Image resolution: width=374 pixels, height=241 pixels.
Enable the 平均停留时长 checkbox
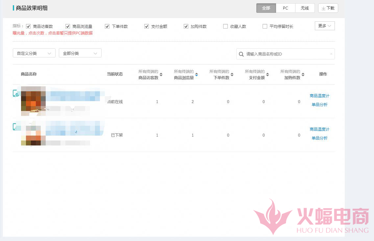[x=265, y=26]
